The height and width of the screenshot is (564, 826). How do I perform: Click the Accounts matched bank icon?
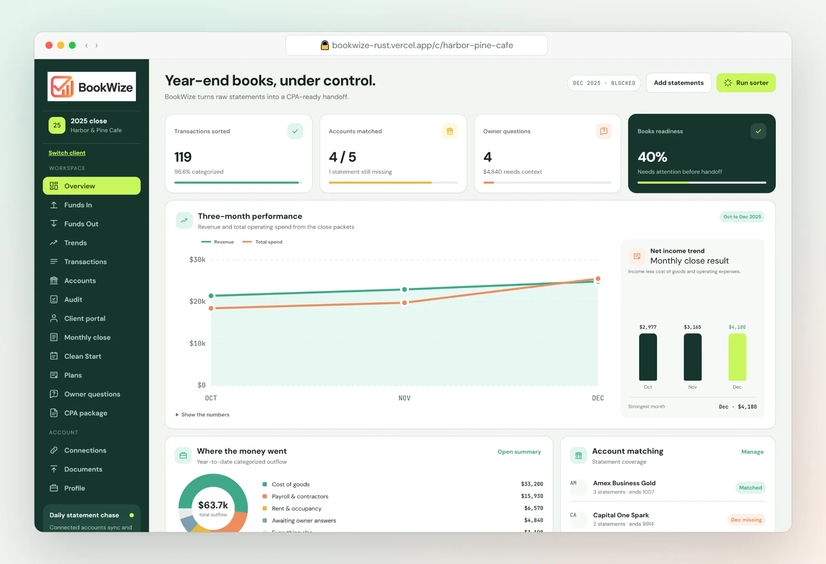(450, 131)
